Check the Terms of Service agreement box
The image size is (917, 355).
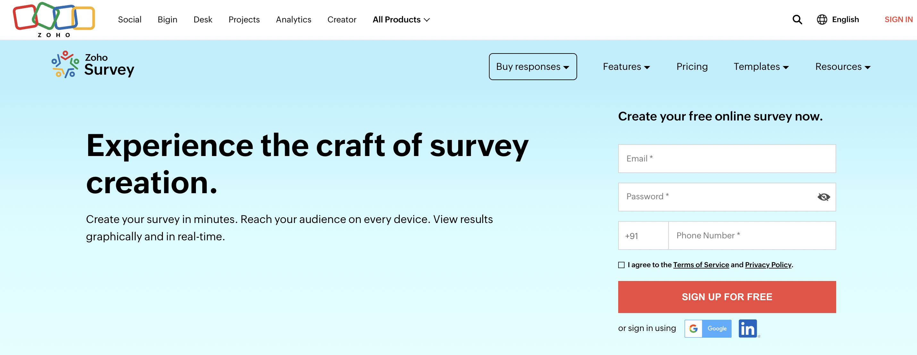(x=621, y=265)
